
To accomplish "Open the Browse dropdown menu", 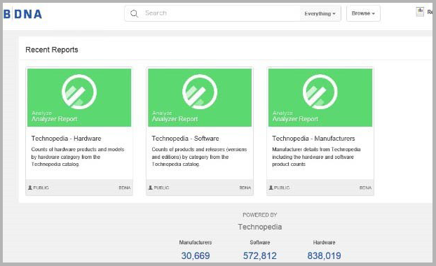I will coord(363,13).
